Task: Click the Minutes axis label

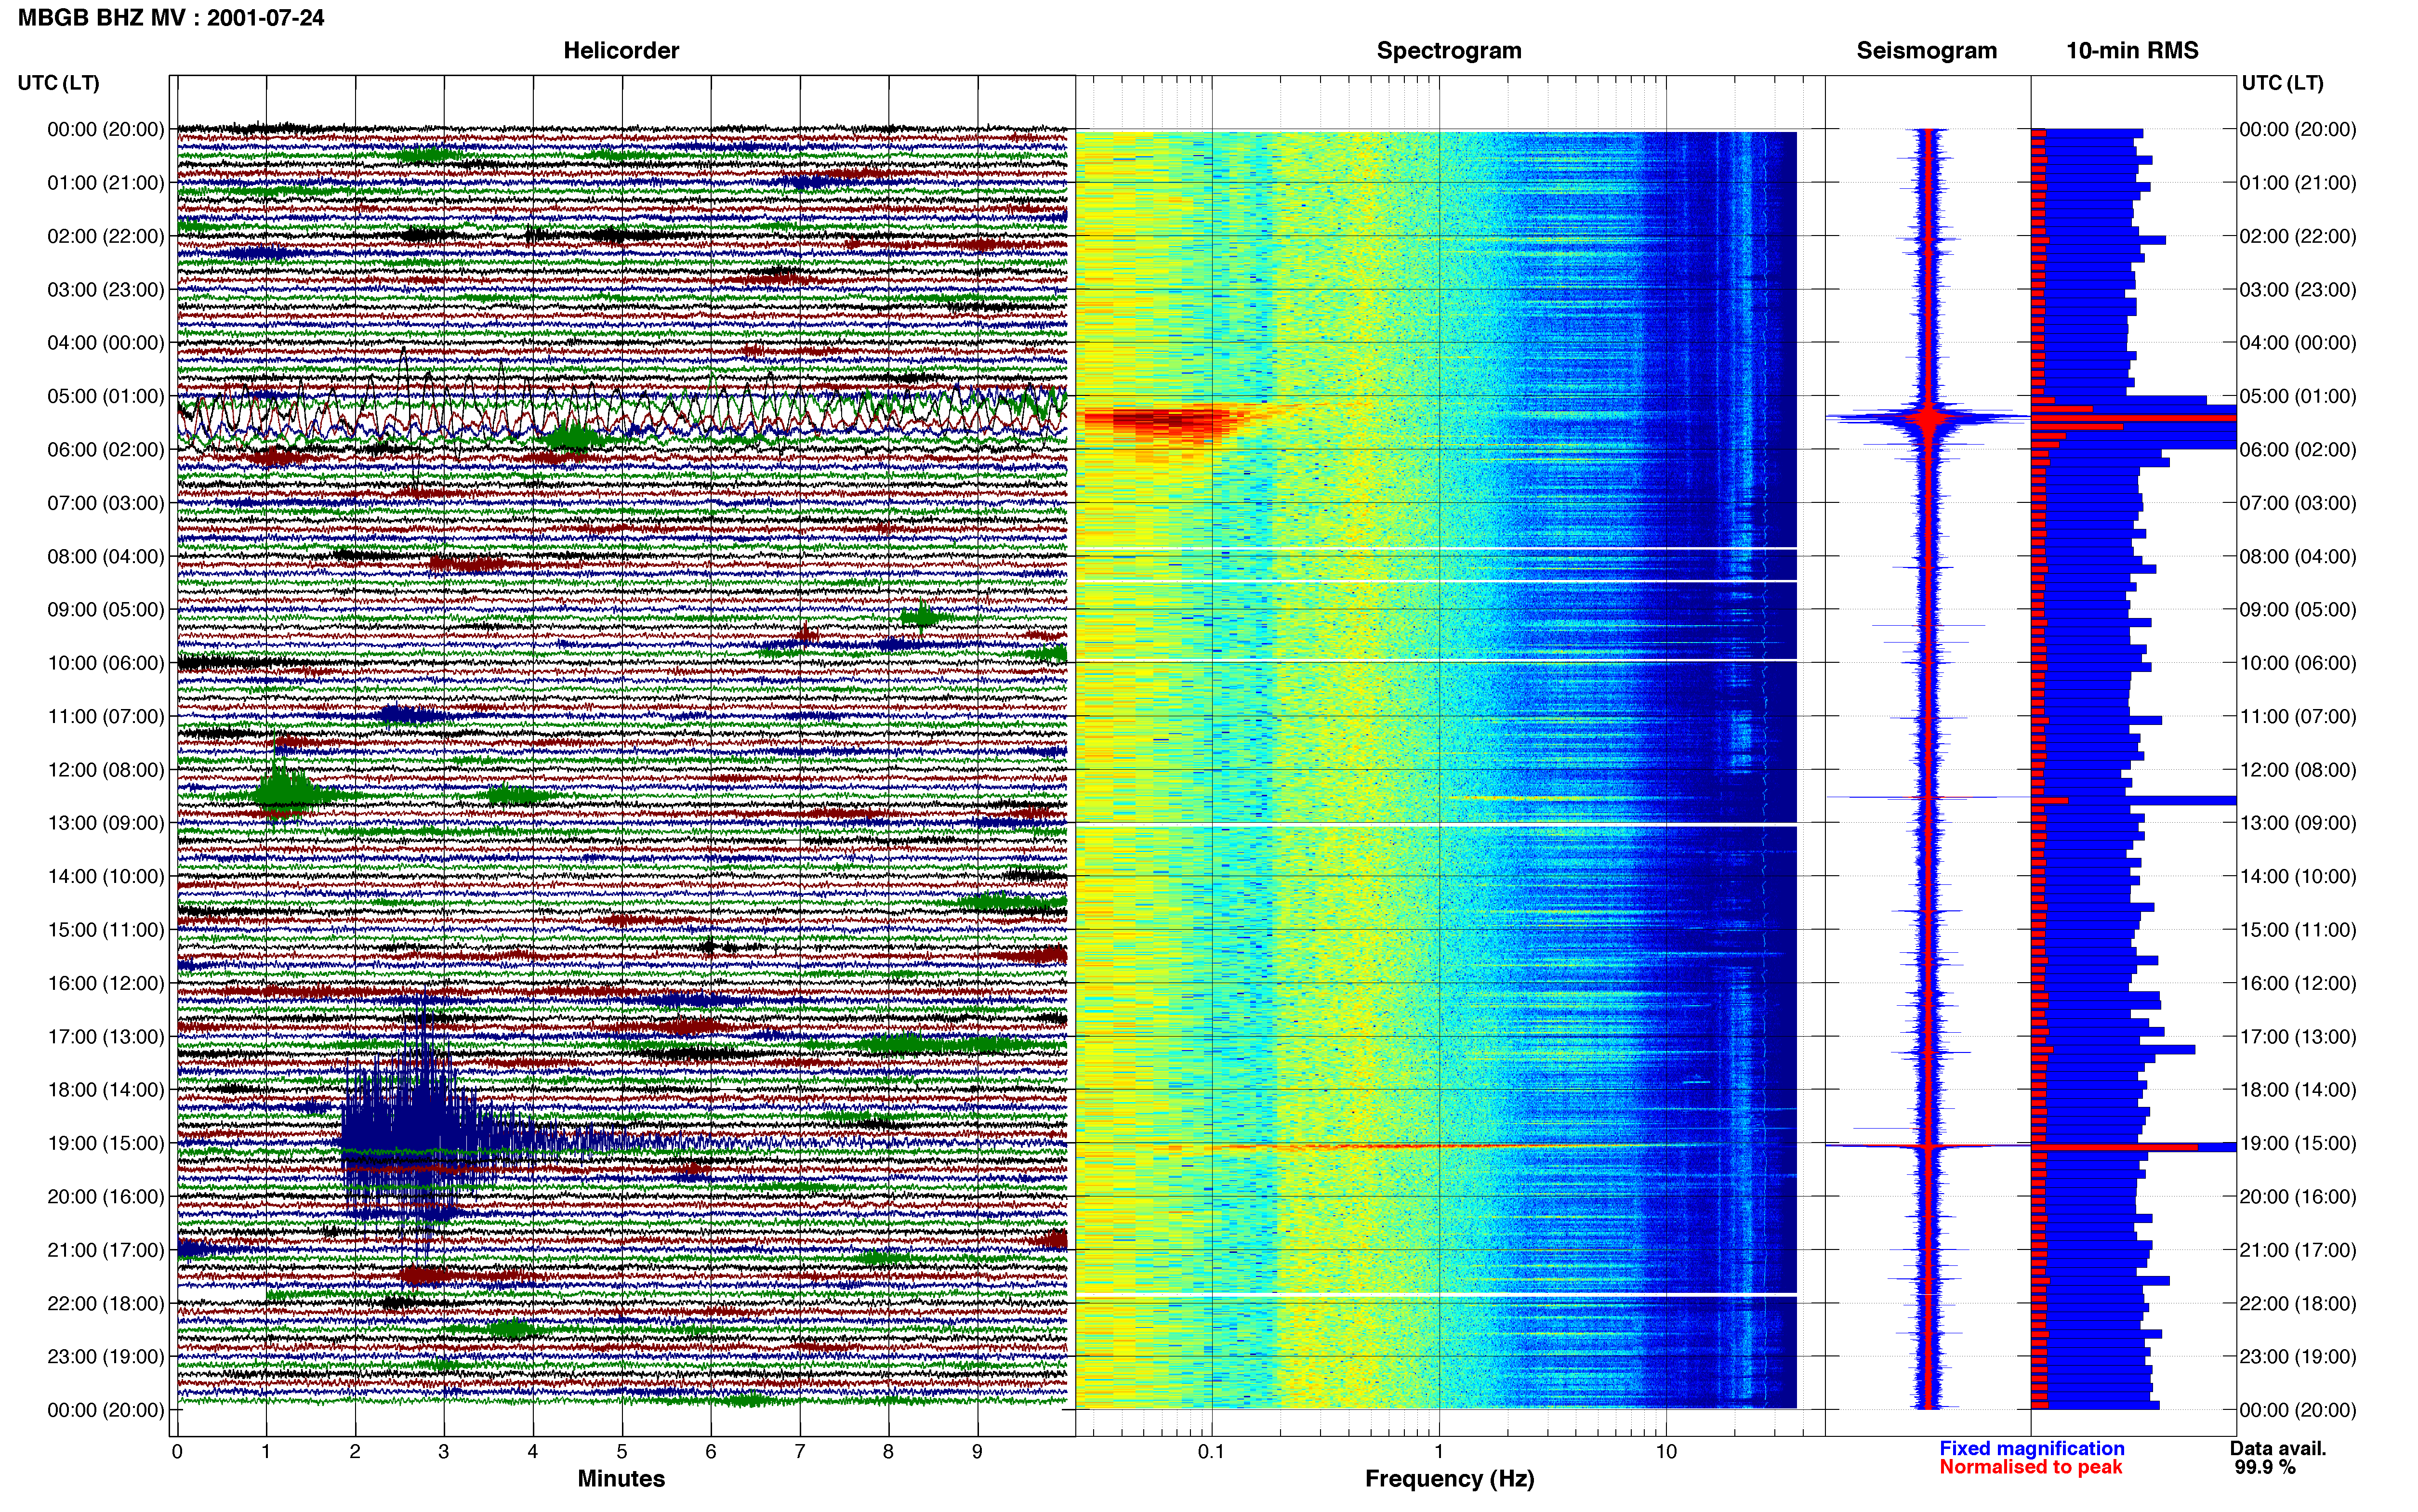Action: (621, 1478)
